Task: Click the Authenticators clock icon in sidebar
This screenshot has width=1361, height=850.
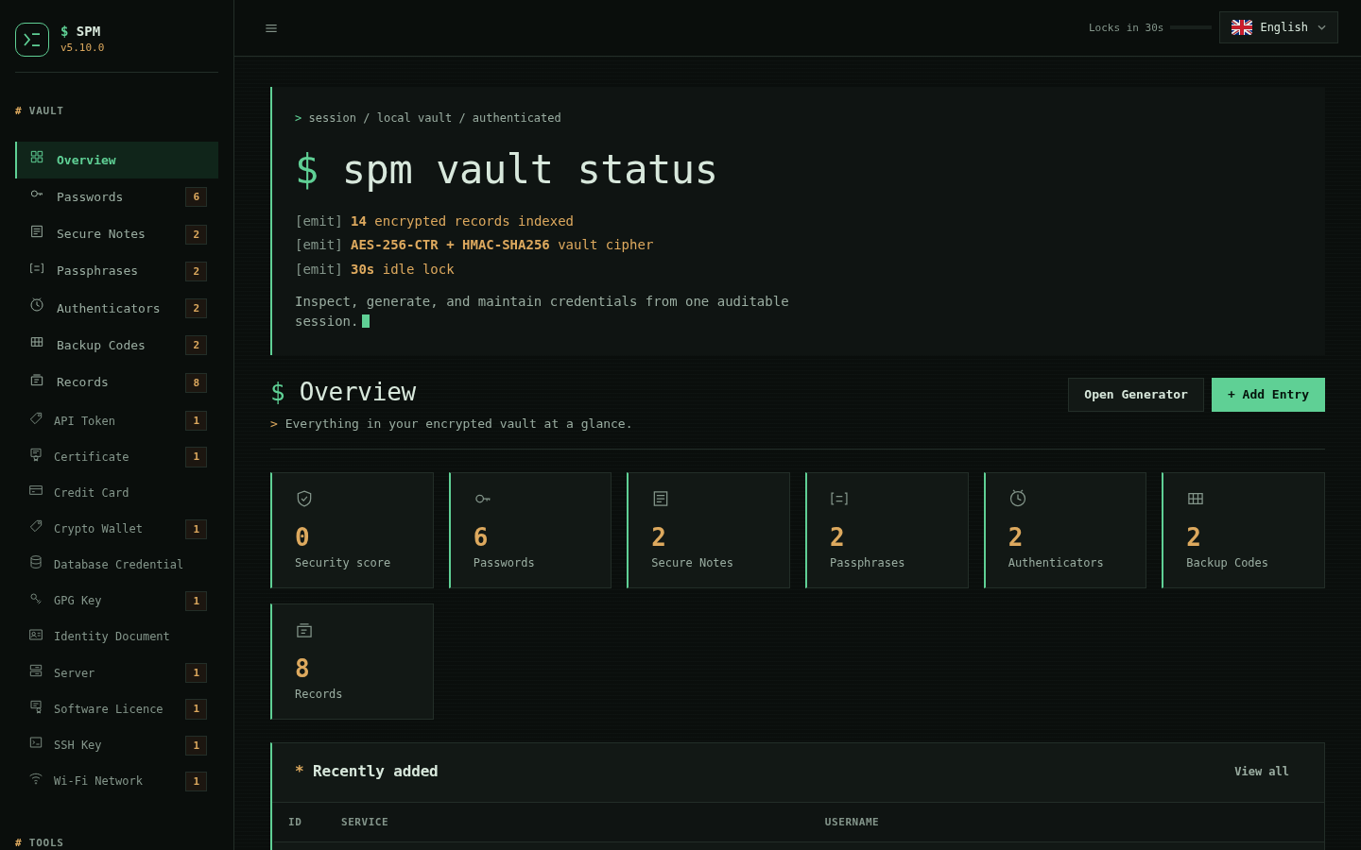Action: click(x=37, y=305)
